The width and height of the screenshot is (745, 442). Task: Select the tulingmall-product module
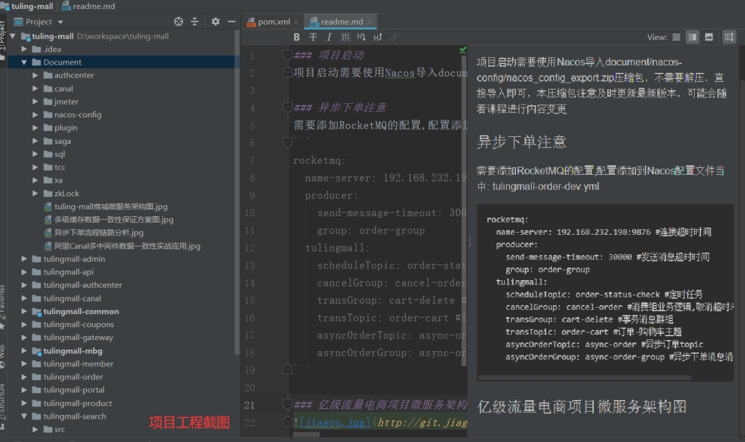(x=77, y=403)
